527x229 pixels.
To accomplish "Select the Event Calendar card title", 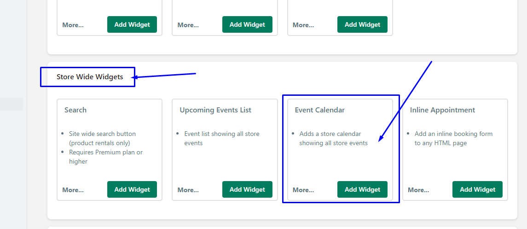I will tap(319, 110).
